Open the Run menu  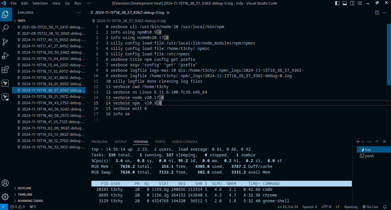click(78, 3)
